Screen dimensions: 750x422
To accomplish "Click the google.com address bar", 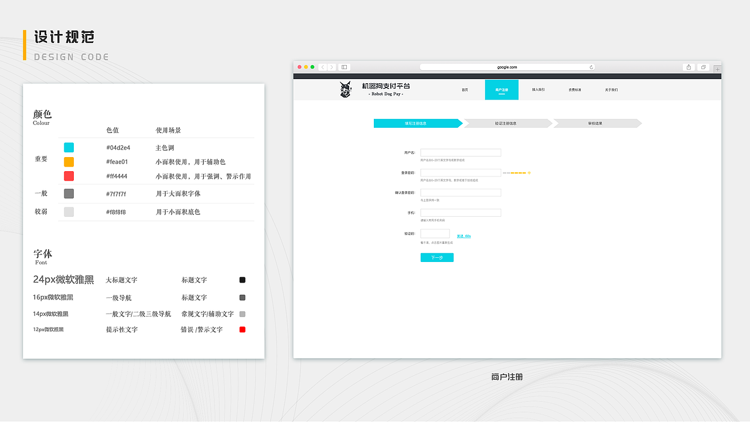I will click(507, 67).
